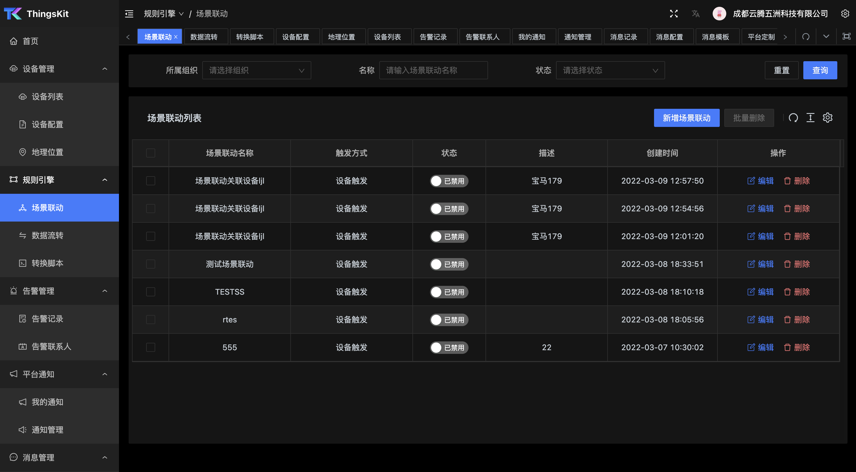Click the 重置 reset button

[x=782, y=70]
